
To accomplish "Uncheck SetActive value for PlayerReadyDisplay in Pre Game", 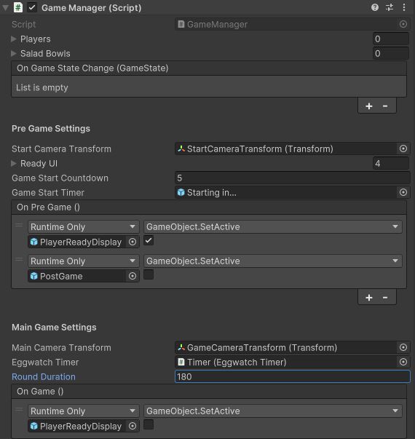I will pyautogui.click(x=149, y=240).
